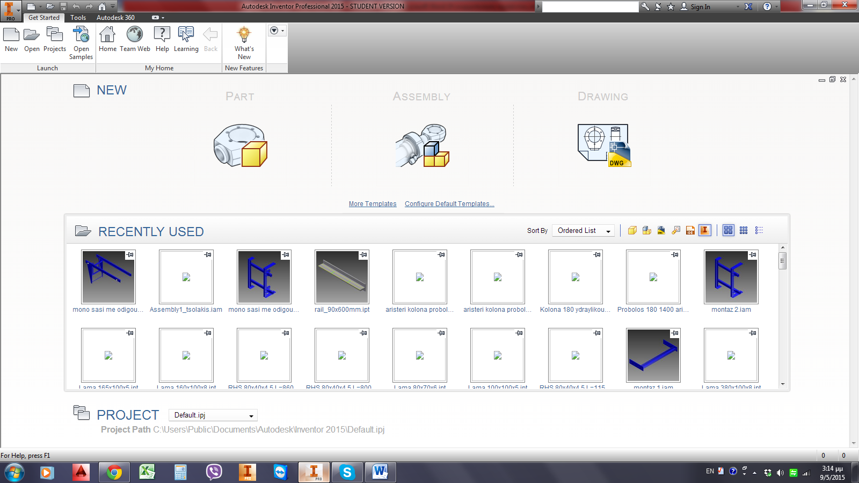Click the Recently Used folder icon
The width and height of the screenshot is (859, 483).
(83, 231)
